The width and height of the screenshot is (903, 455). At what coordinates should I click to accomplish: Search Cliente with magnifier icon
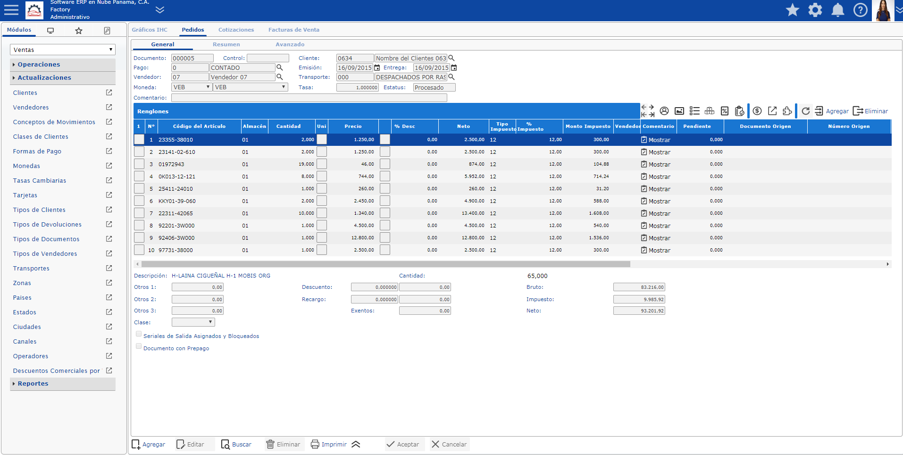click(451, 58)
